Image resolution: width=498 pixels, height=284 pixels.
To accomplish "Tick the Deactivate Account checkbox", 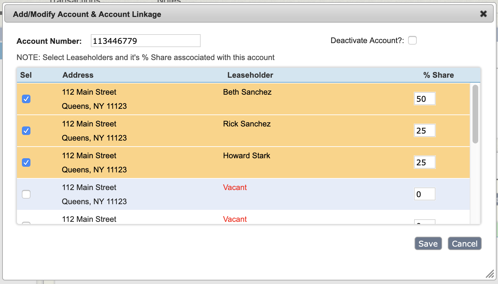I will [412, 40].
